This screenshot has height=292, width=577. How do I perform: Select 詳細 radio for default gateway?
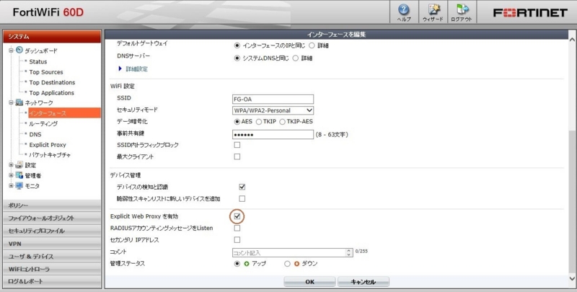click(312, 45)
